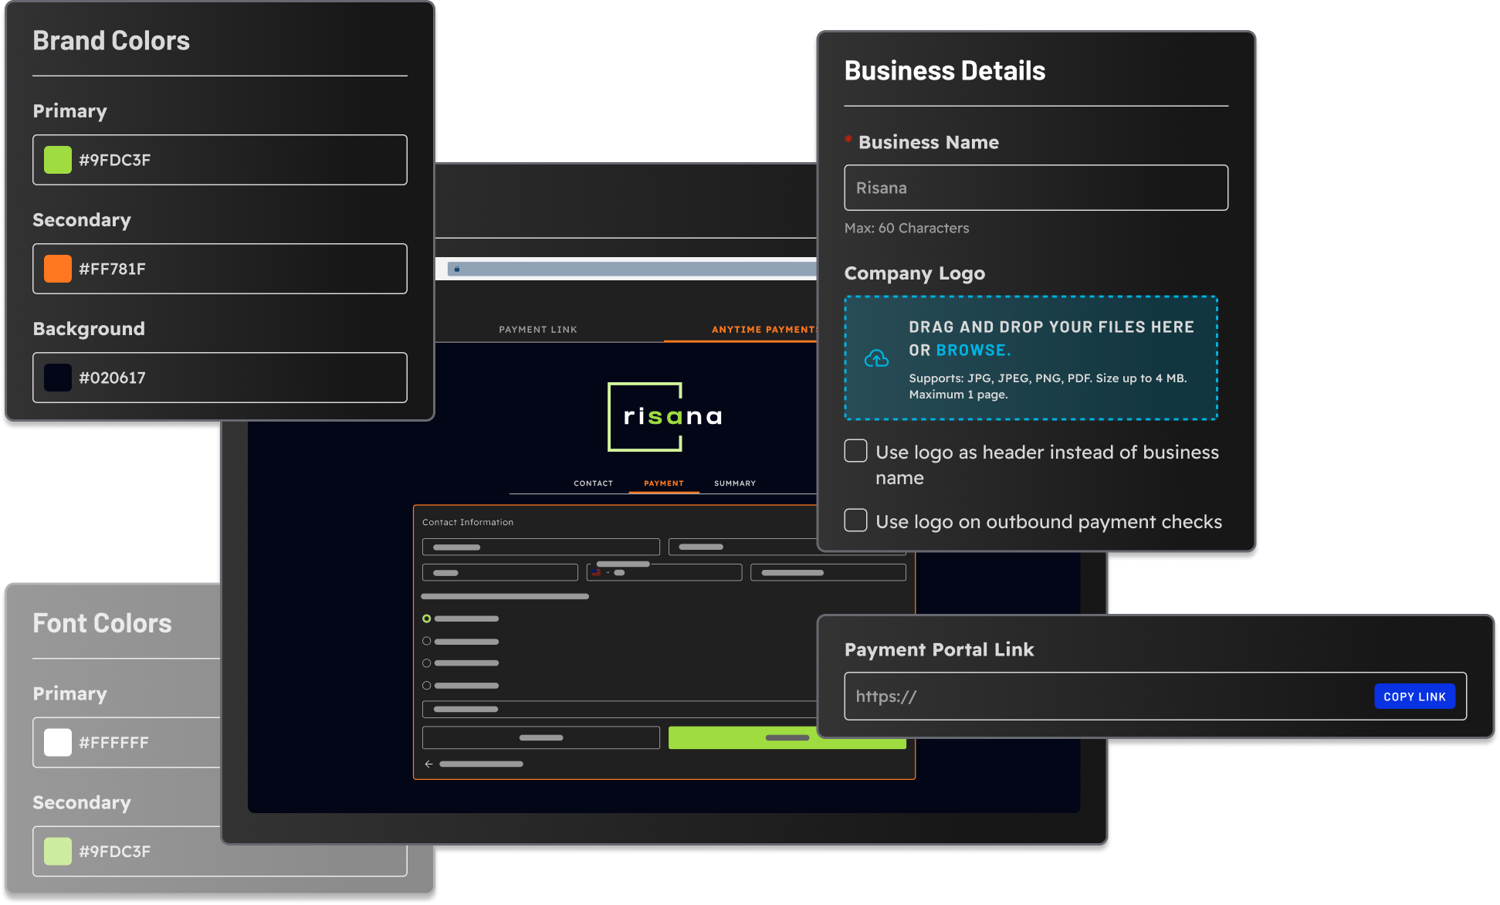Select the green selected radio button
1500x905 pixels.
coord(426,619)
